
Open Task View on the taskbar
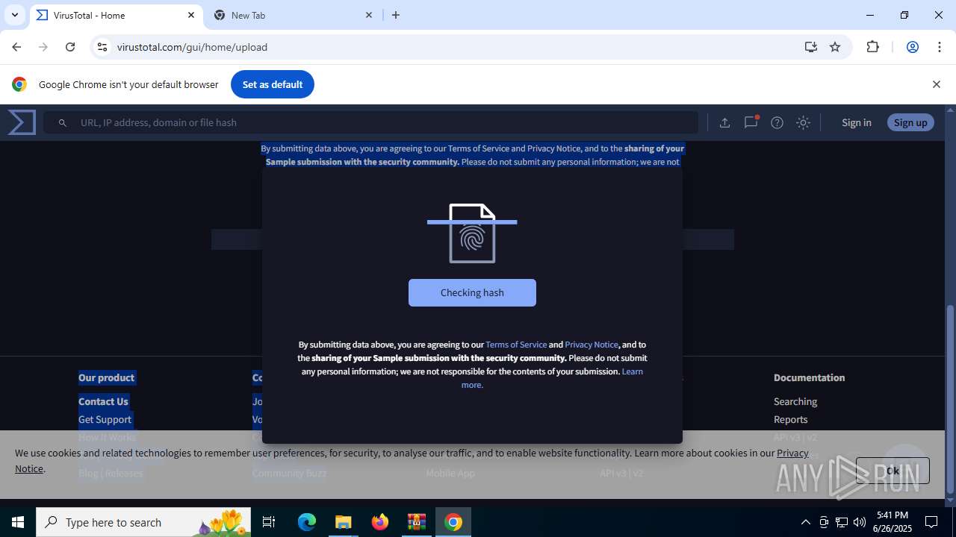coord(269,522)
